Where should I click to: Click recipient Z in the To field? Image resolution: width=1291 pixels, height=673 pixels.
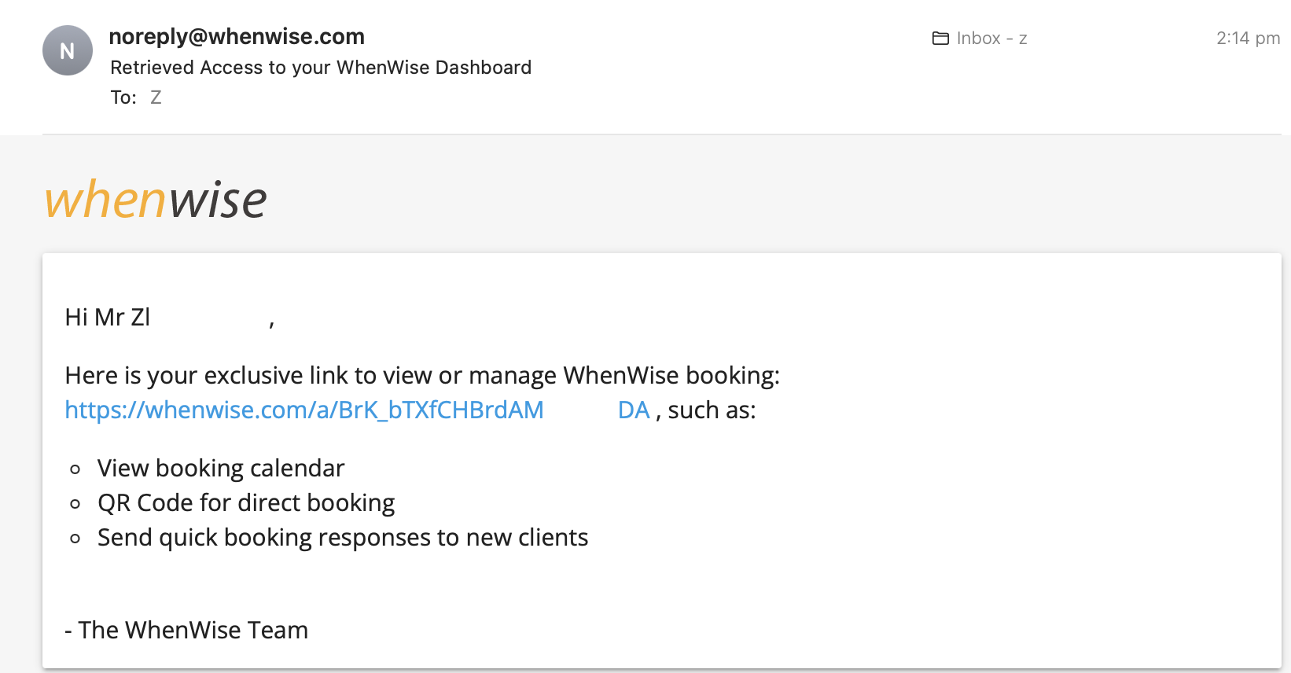point(156,97)
